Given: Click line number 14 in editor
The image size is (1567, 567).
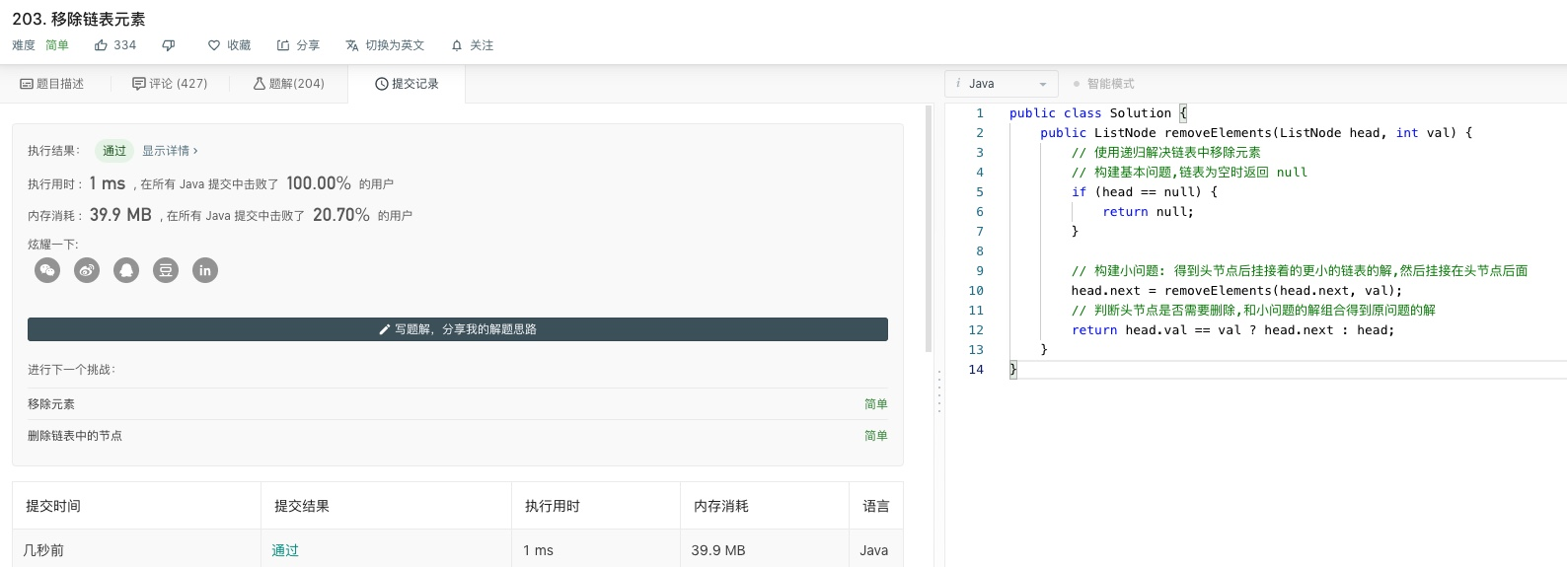Looking at the screenshot, I should click(x=976, y=370).
